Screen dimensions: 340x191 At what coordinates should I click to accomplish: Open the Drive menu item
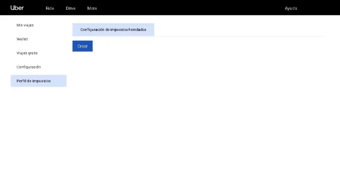71,8
